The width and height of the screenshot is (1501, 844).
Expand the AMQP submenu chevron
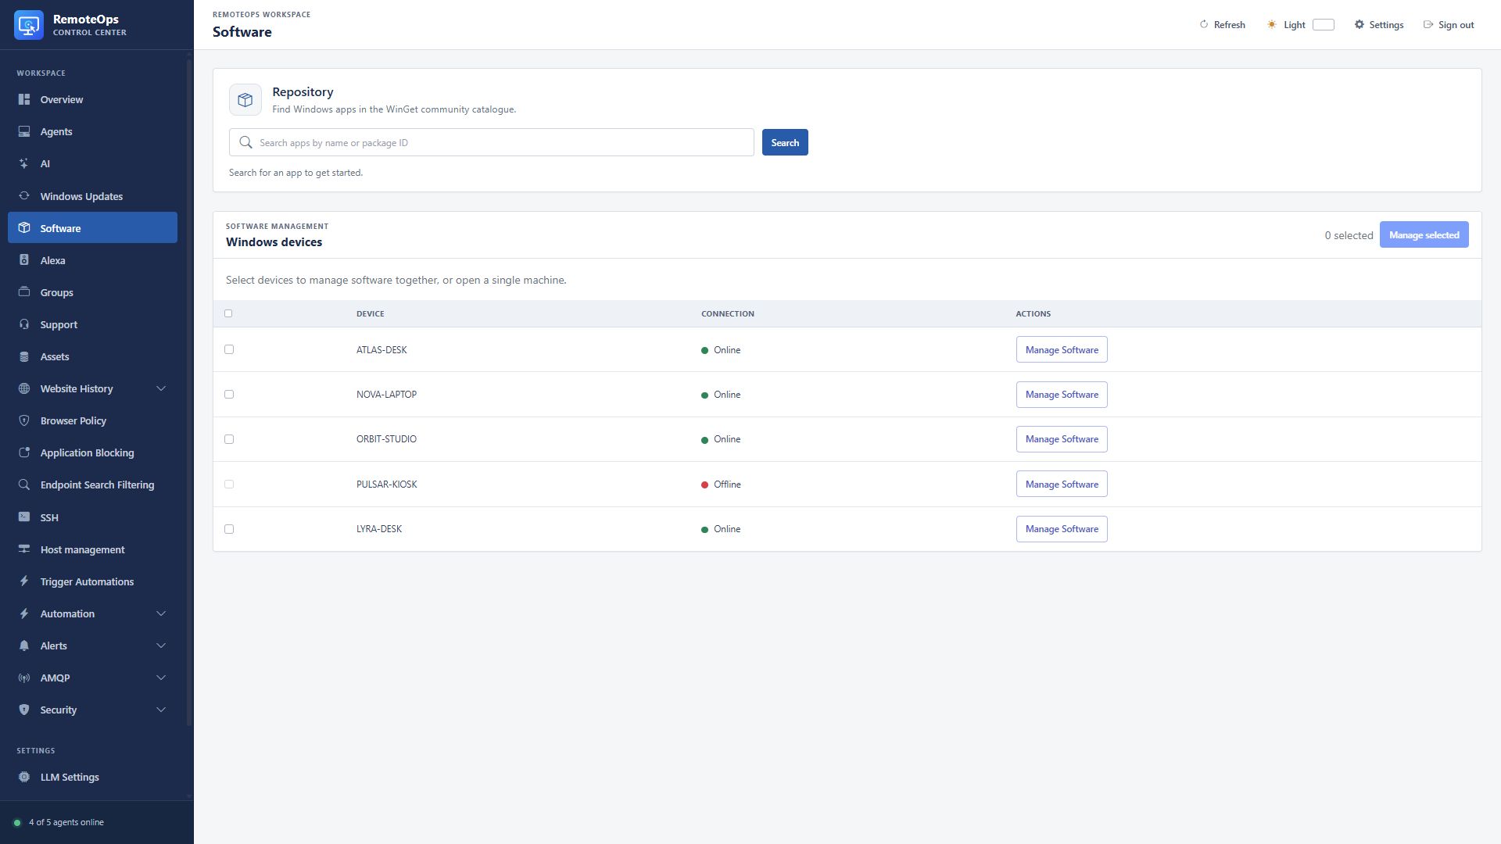point(161,678)
